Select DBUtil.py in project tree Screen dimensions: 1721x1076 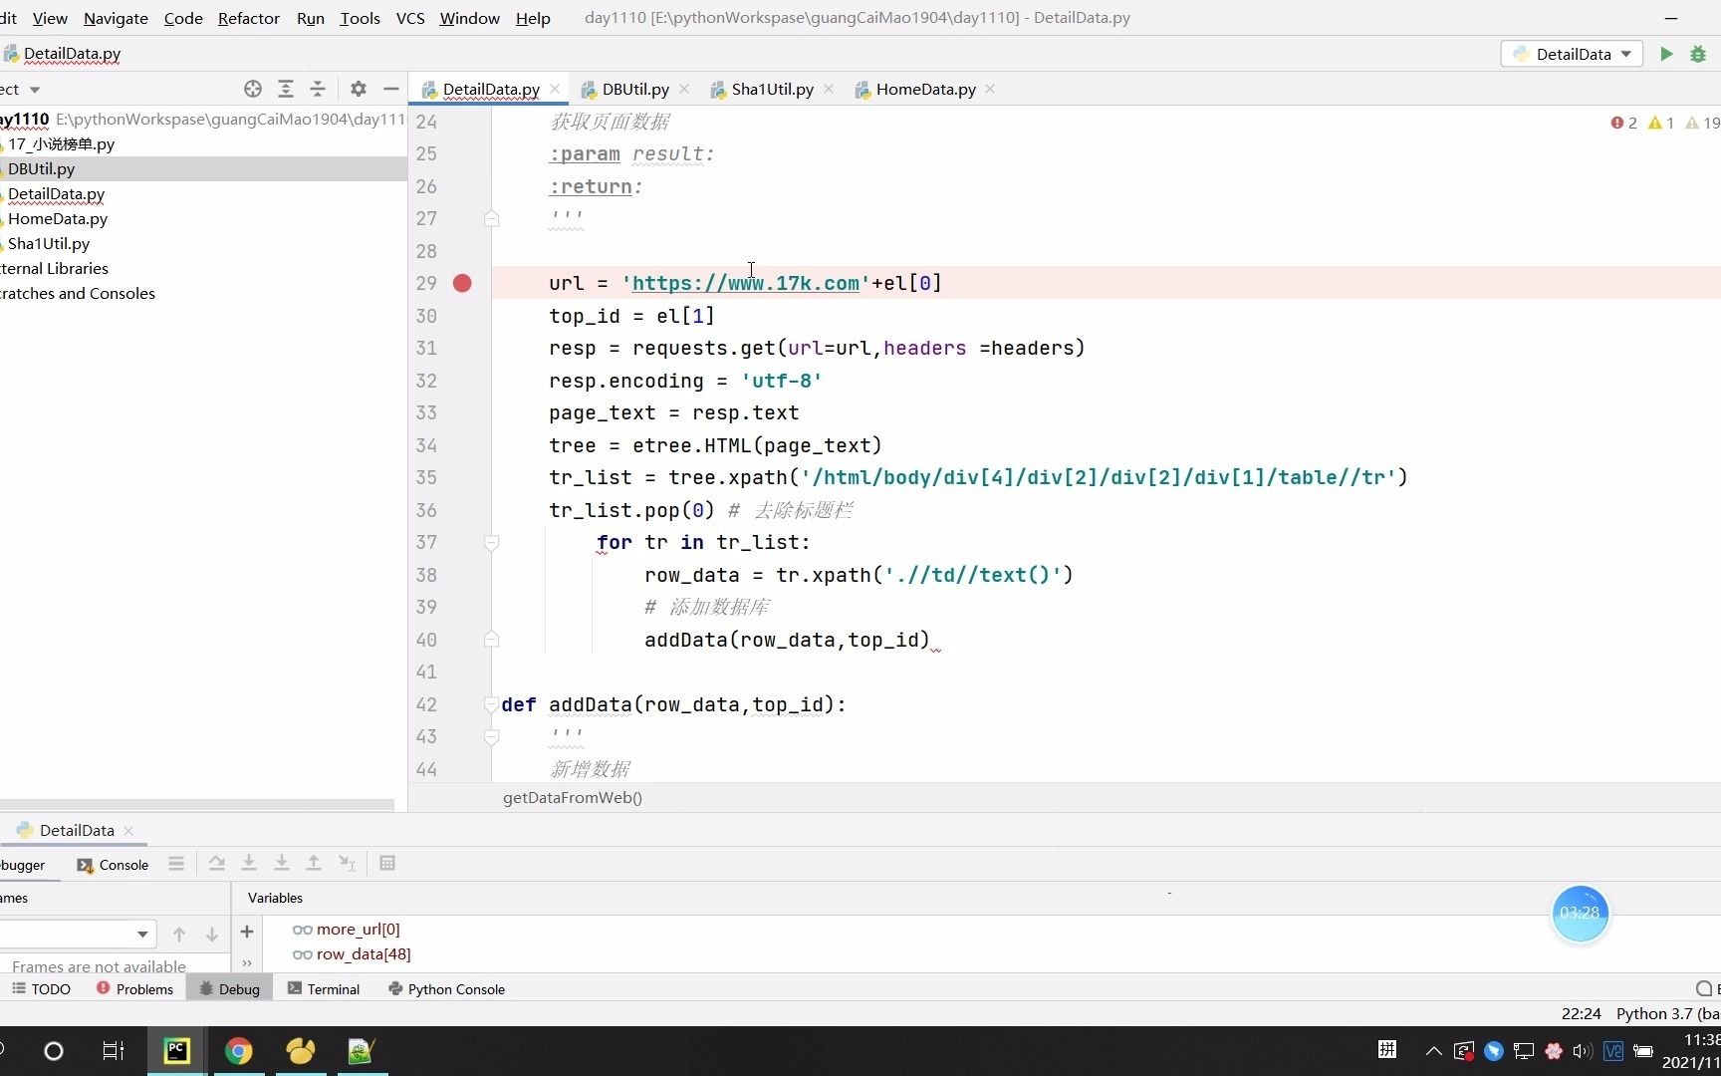(x=41, y=168)
